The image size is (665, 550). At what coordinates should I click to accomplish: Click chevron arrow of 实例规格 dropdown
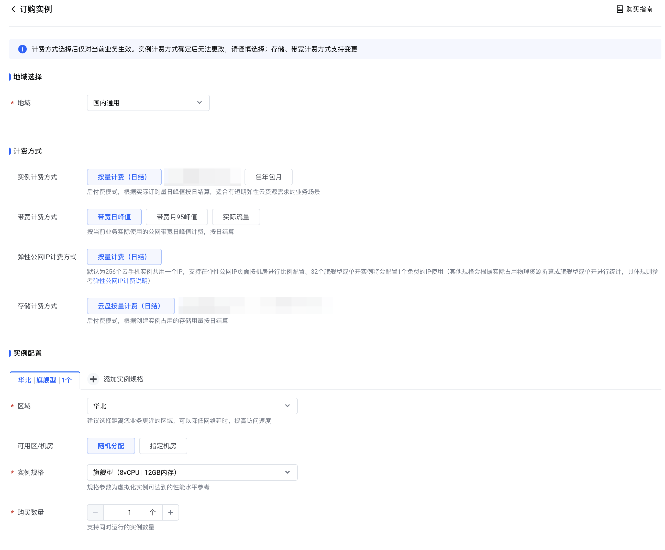click(287, 472)
